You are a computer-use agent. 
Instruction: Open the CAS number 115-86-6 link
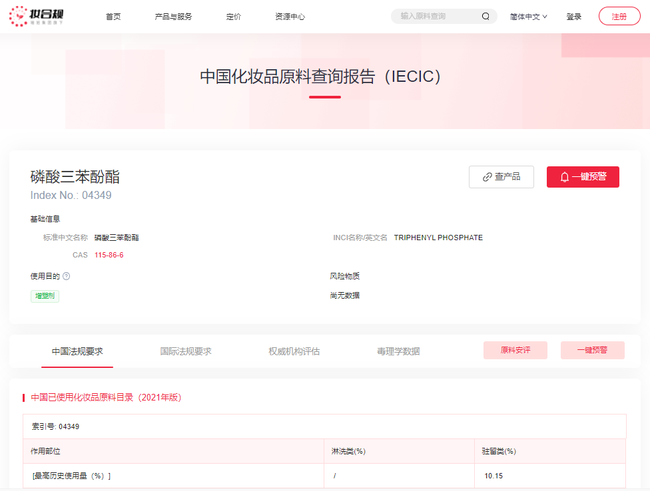pyautogui.click(x=109, y=255)
